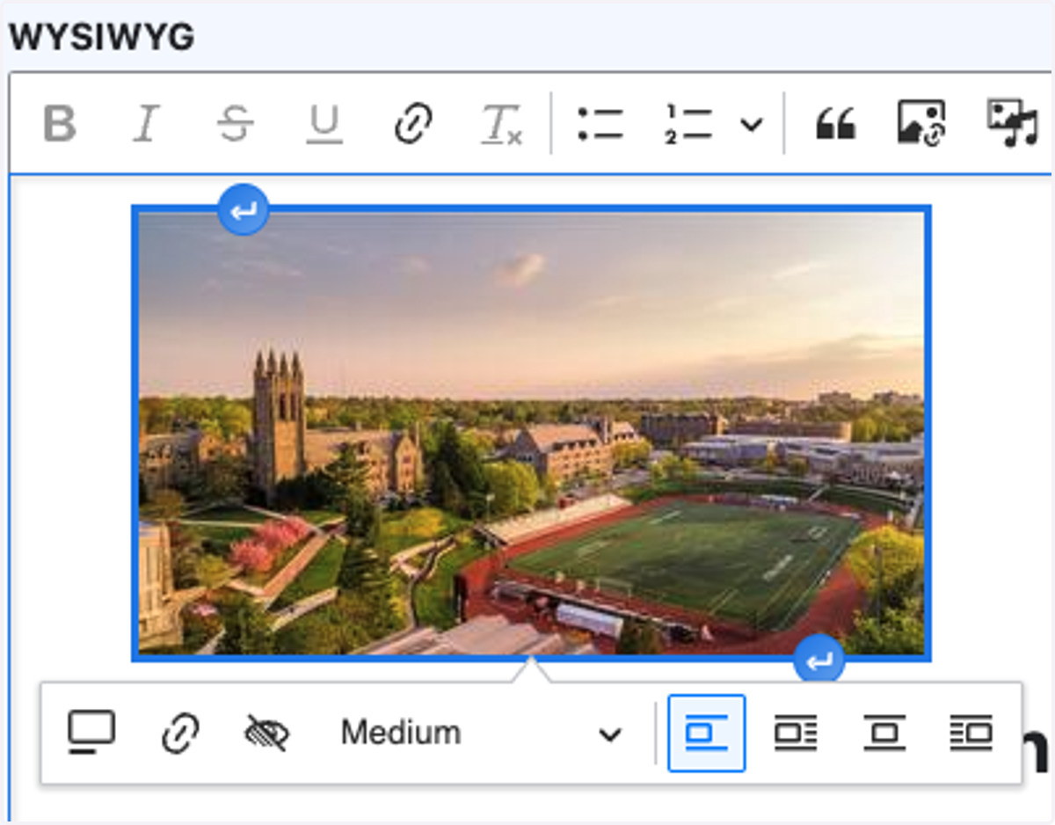Screen dimensions: 1055x825
Task: Link the image via balloon toolbar
Action: click(180, 733)
